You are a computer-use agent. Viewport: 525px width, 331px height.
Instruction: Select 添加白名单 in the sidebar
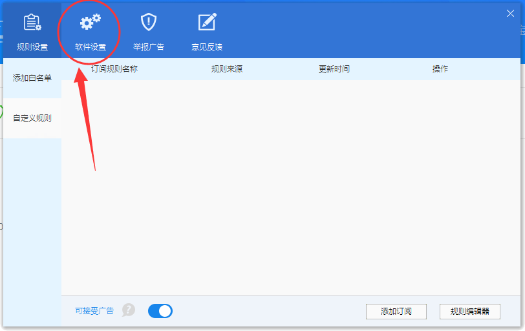coord(32,78)
